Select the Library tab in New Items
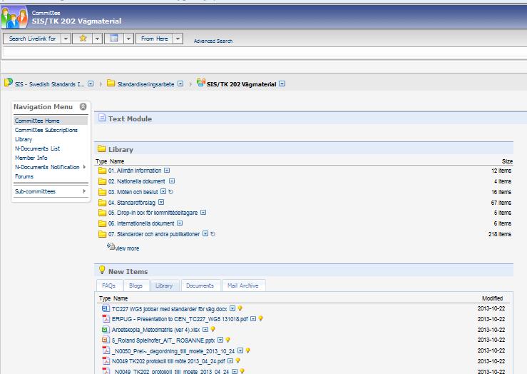The image size is (527, 374). 164,285
